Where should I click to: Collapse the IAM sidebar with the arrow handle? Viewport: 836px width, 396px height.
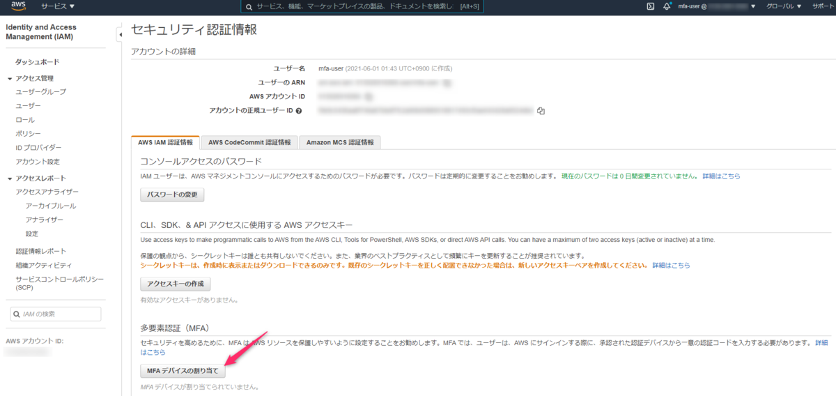pyautogui.click(x=119, y=33)
